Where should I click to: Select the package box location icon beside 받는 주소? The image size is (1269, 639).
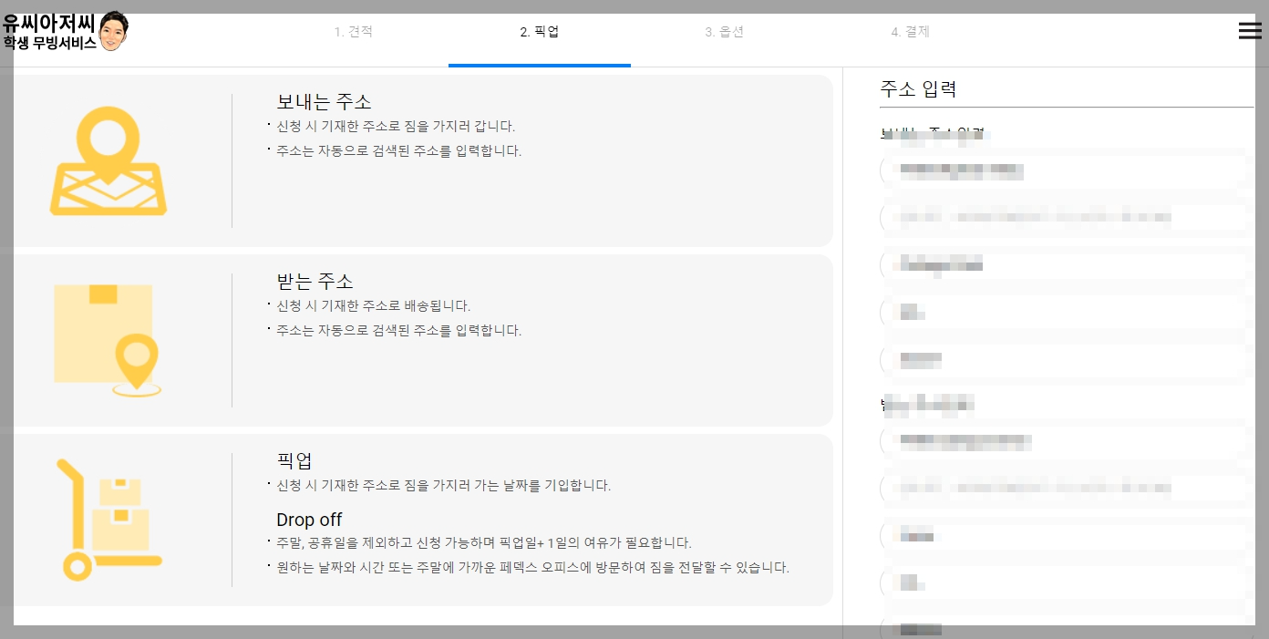[108, 338]
